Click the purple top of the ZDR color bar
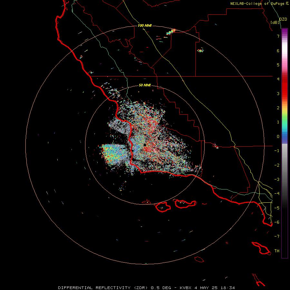290x290 pixels. coord(285,31)
